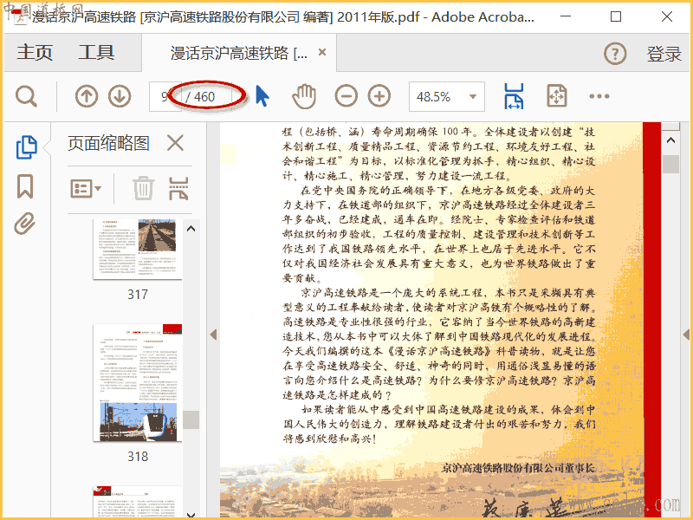The width and height of the screenshot is (693, 520).
Task: Click the delete pages trash icon
Action: [143, 188]
